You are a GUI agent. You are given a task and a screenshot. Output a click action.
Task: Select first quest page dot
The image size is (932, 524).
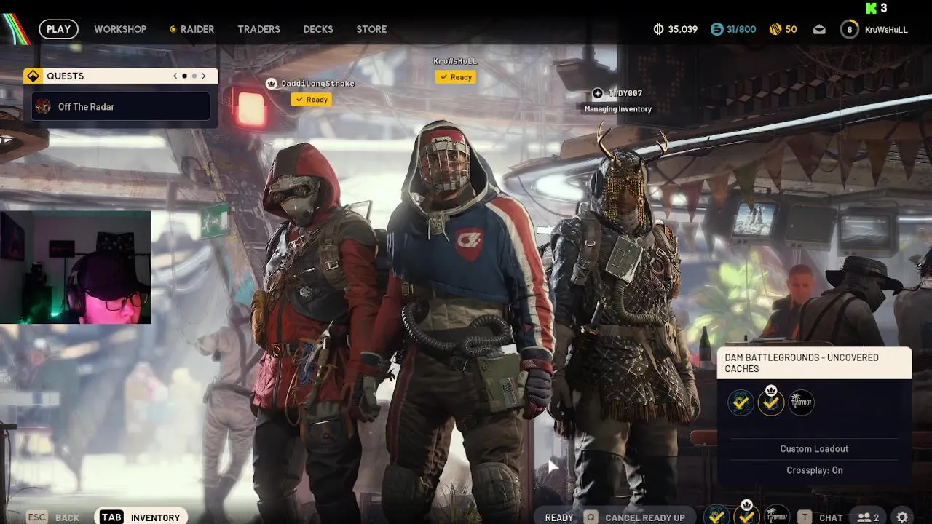pyautogui.click(x=184, y=76)
